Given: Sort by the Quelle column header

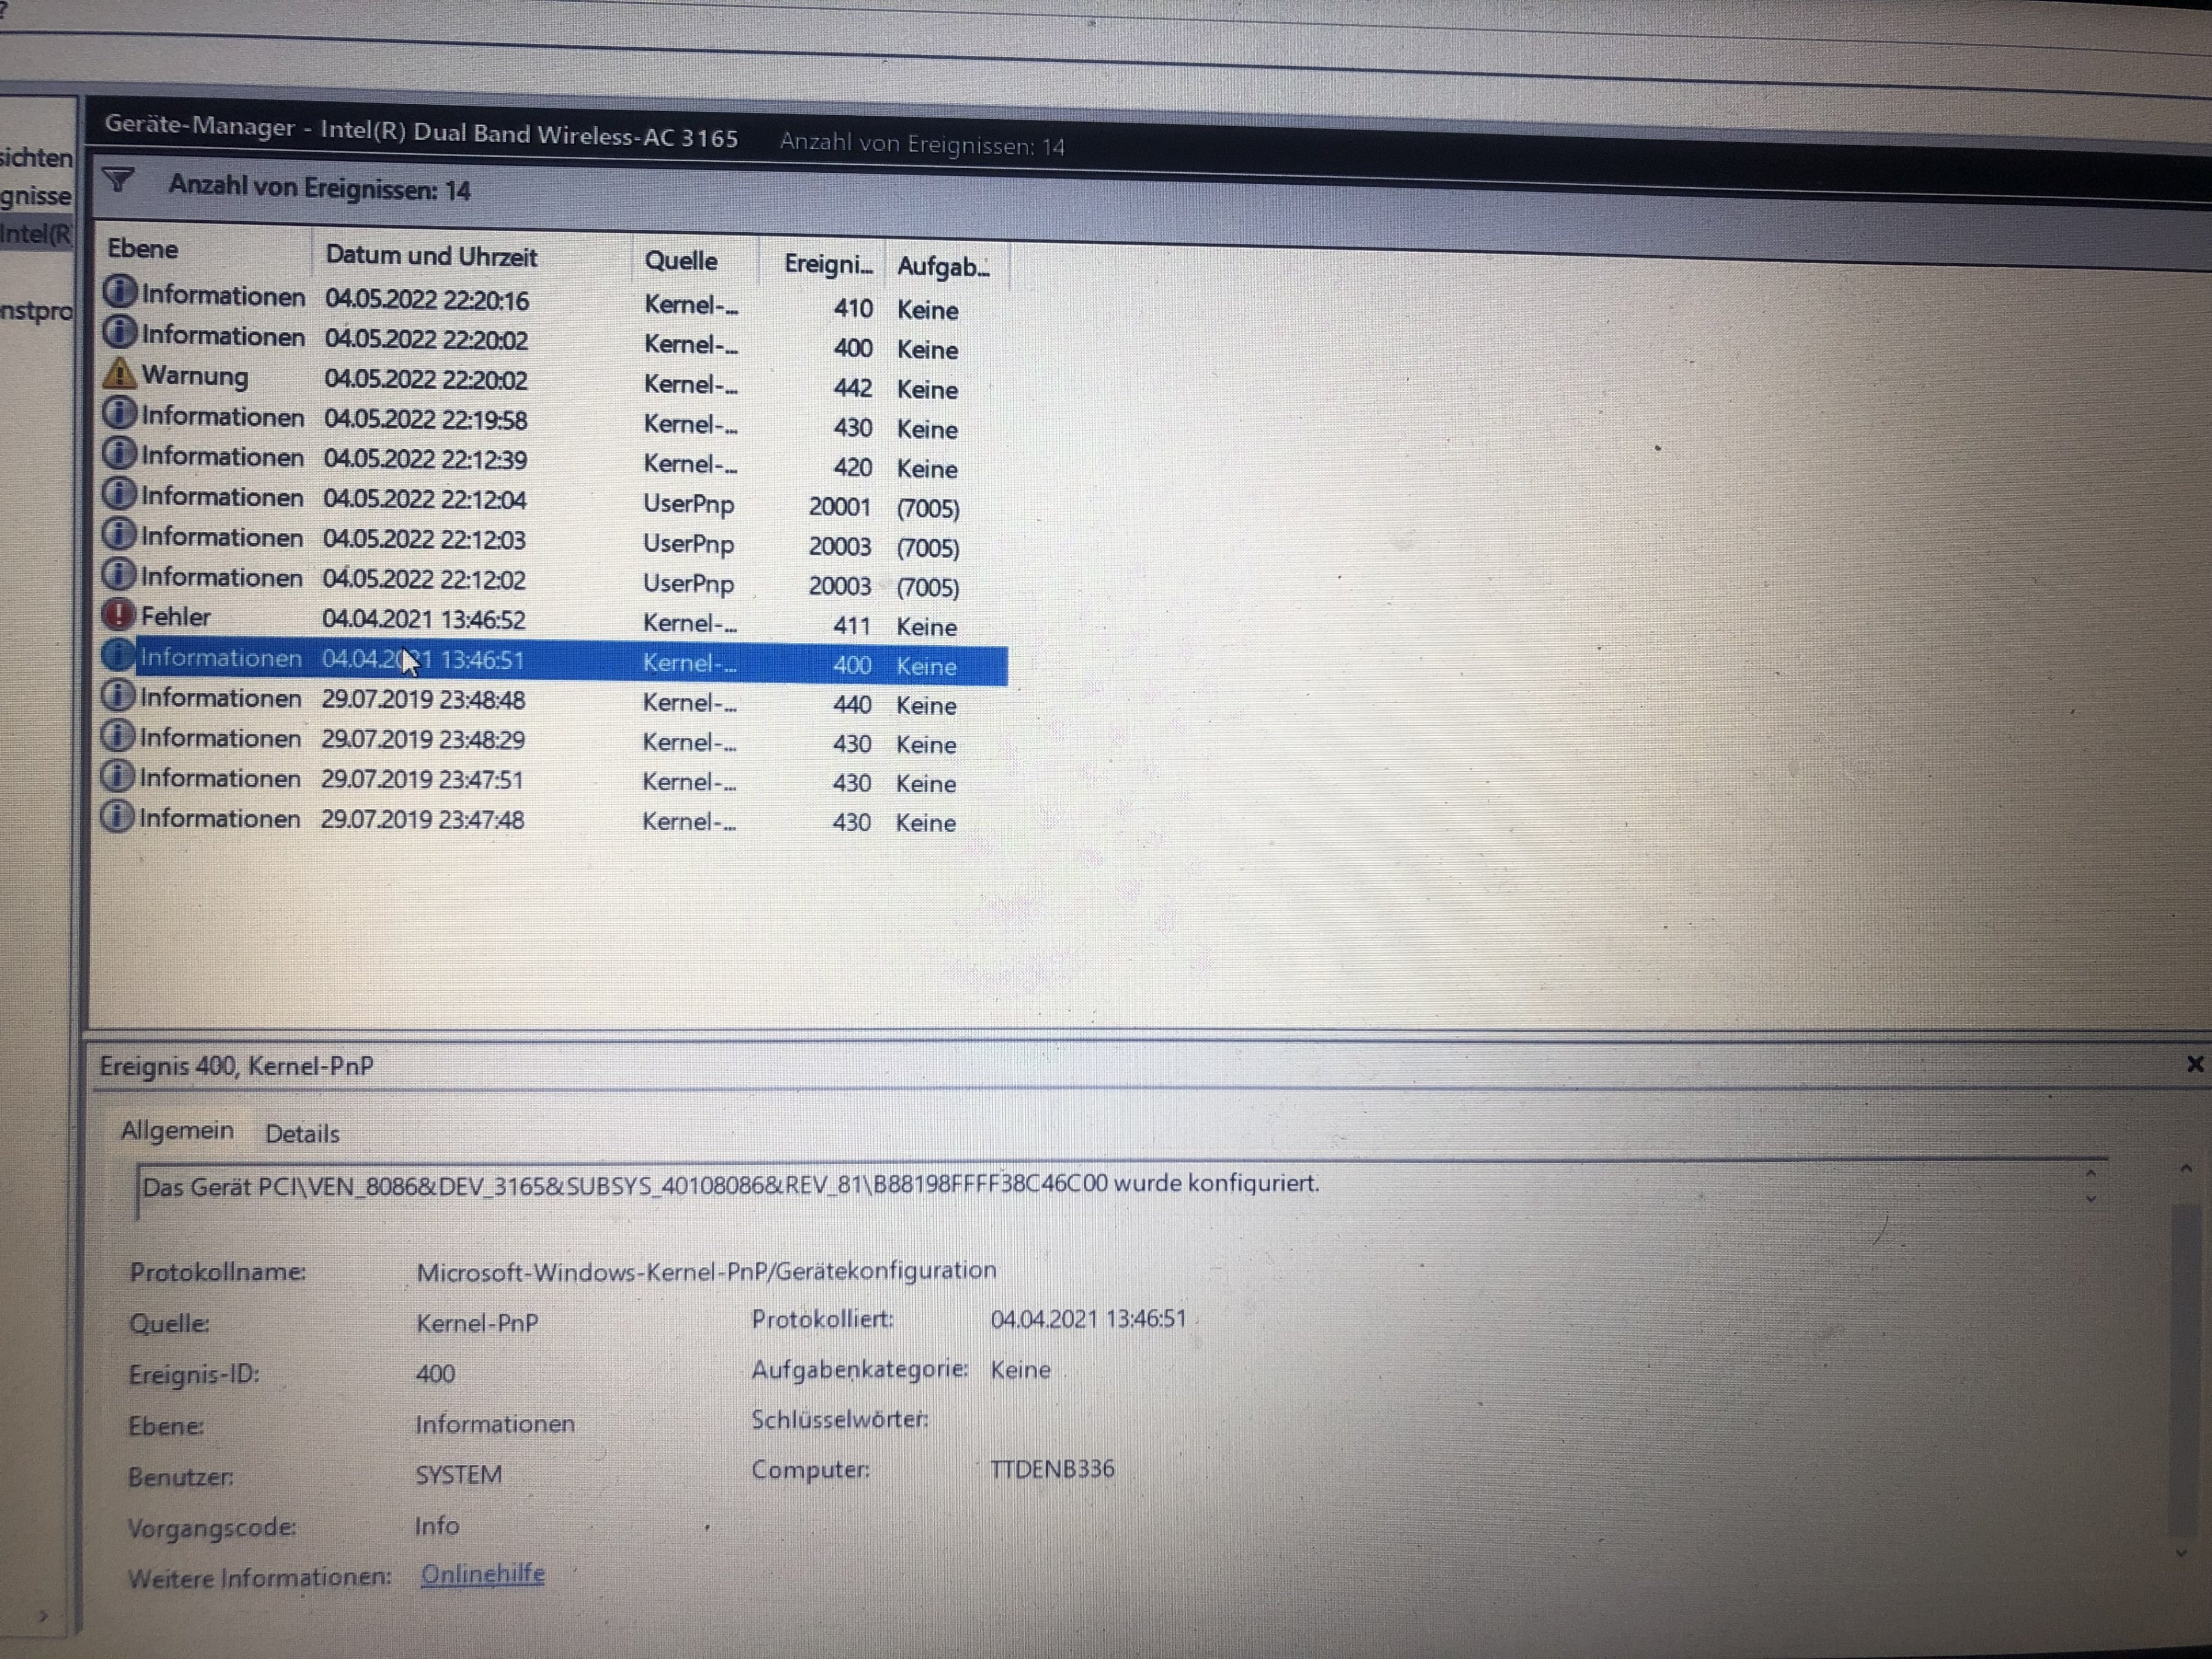Looking at the screenshot, I should pos(680,261).
